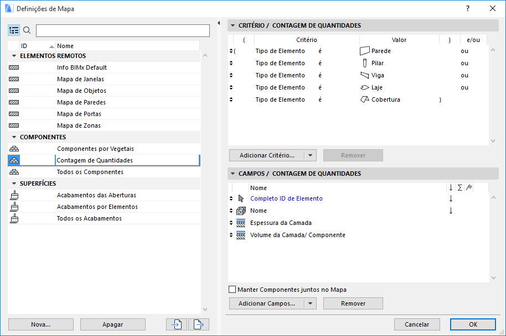
Task: Open the Adicionar Campos dropdown arrow
Action: point(310,303)
